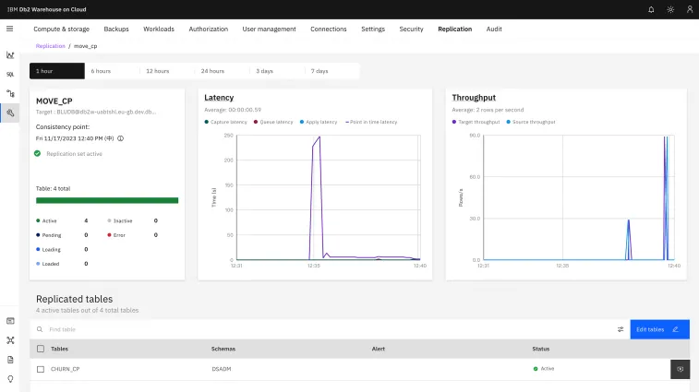Select the 6 hours time range

tap(101, 71)
